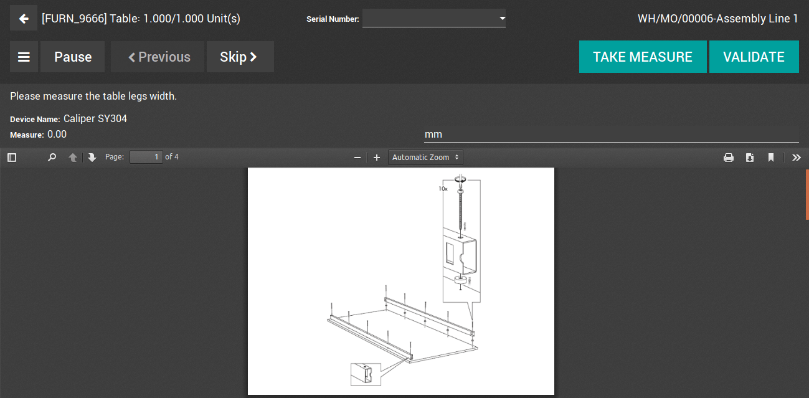809x398 pixels.
Task: Open the PDF find search tool
Action: [52, 158]
